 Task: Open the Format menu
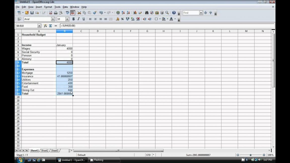(48, 7)
